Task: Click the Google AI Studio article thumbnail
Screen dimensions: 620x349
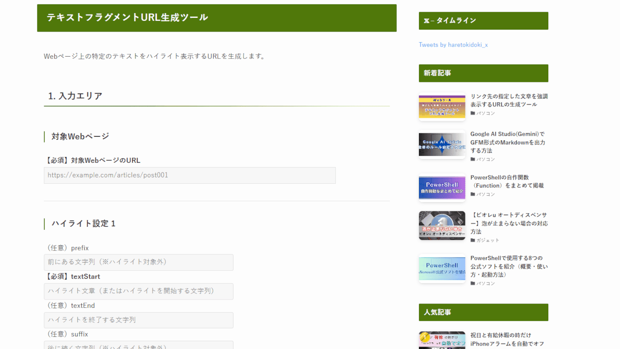Action: click(x=442, y=144)
